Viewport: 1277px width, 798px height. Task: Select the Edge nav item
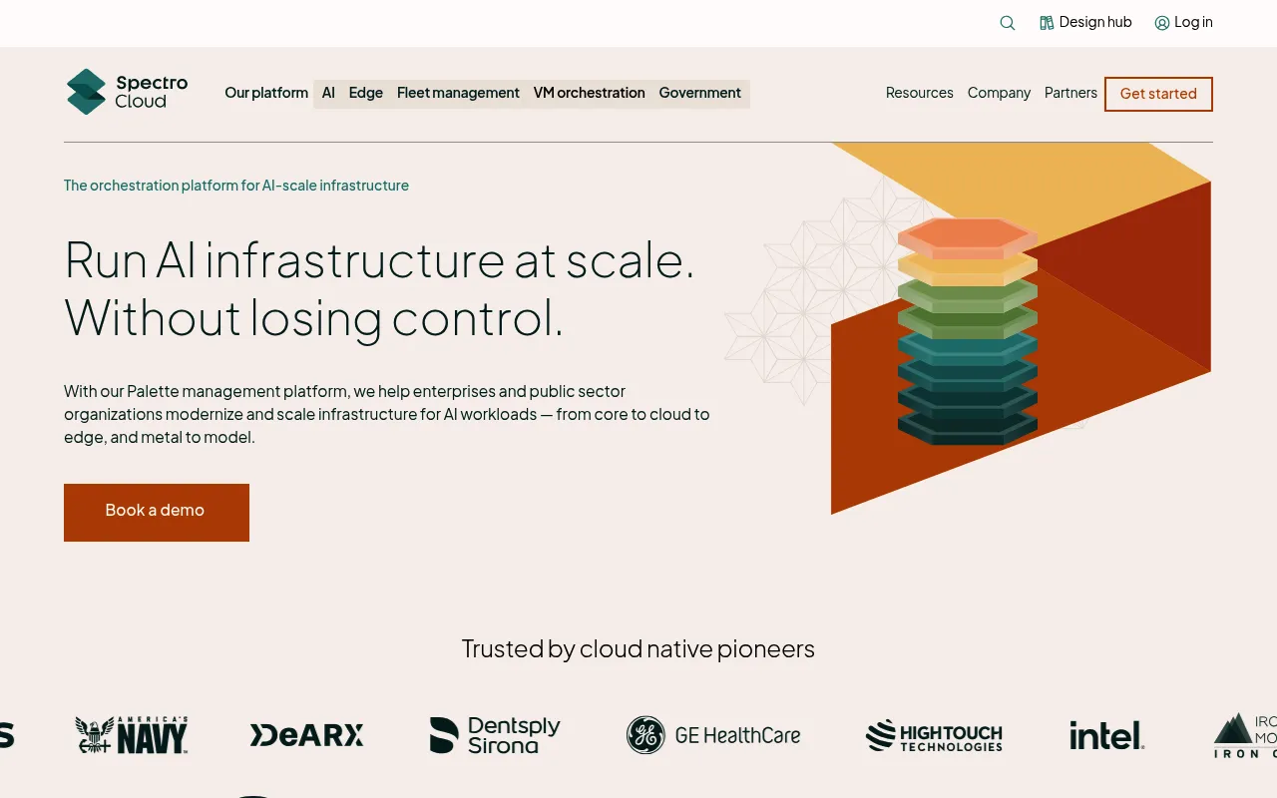point(366,93)
